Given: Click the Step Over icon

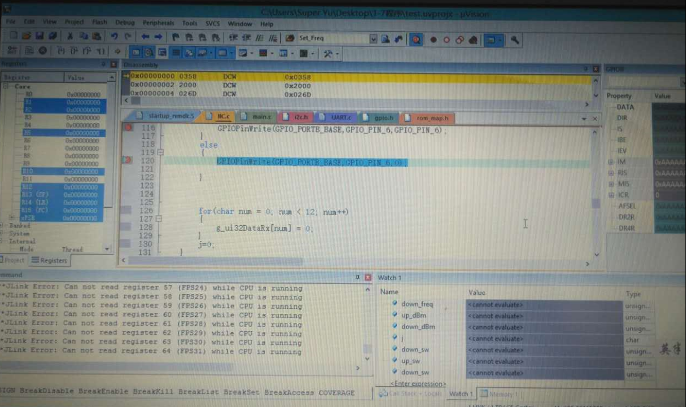Looking at the screenshot, I should (74, 51).
